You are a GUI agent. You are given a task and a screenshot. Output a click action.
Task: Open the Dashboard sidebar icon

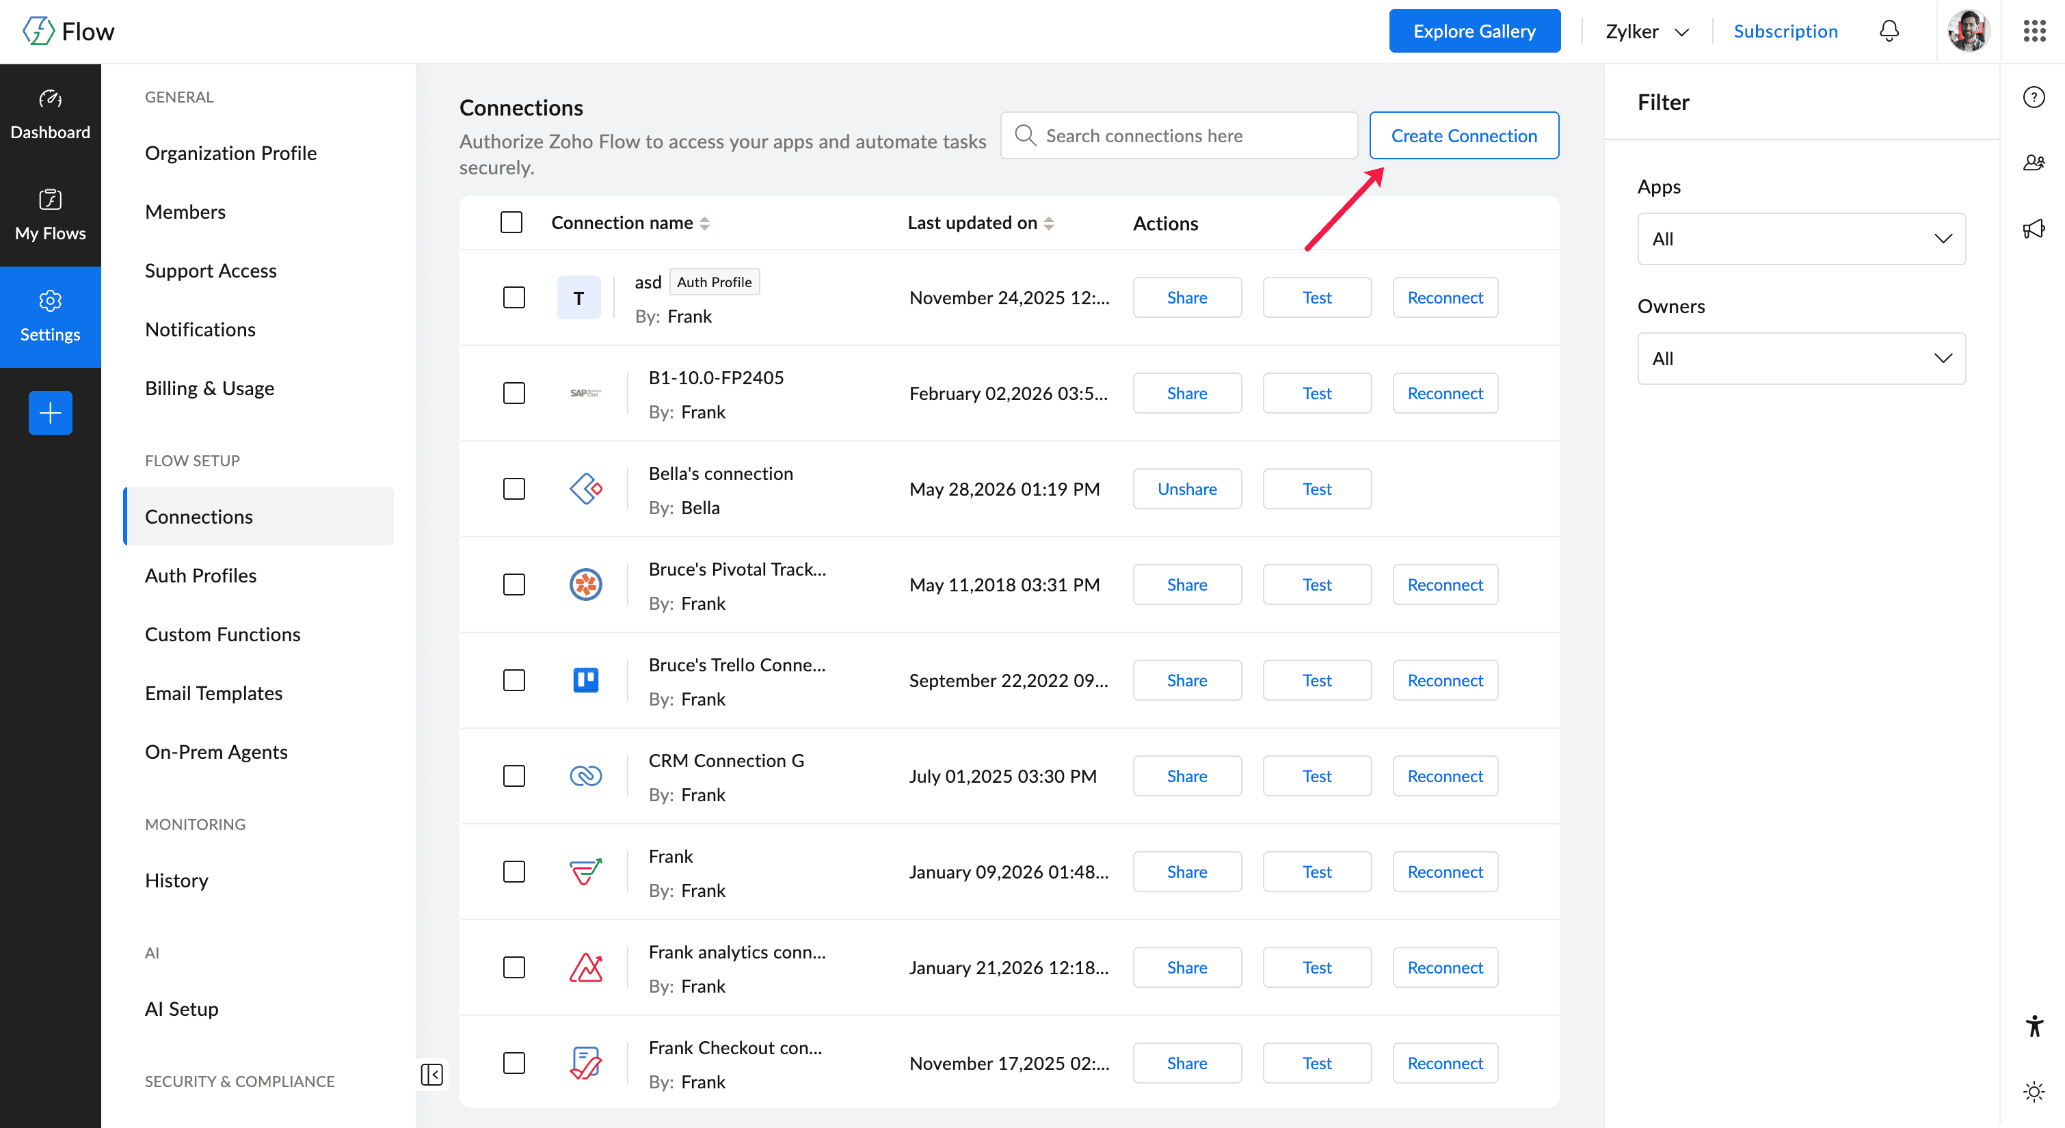[x=51, y=115]
